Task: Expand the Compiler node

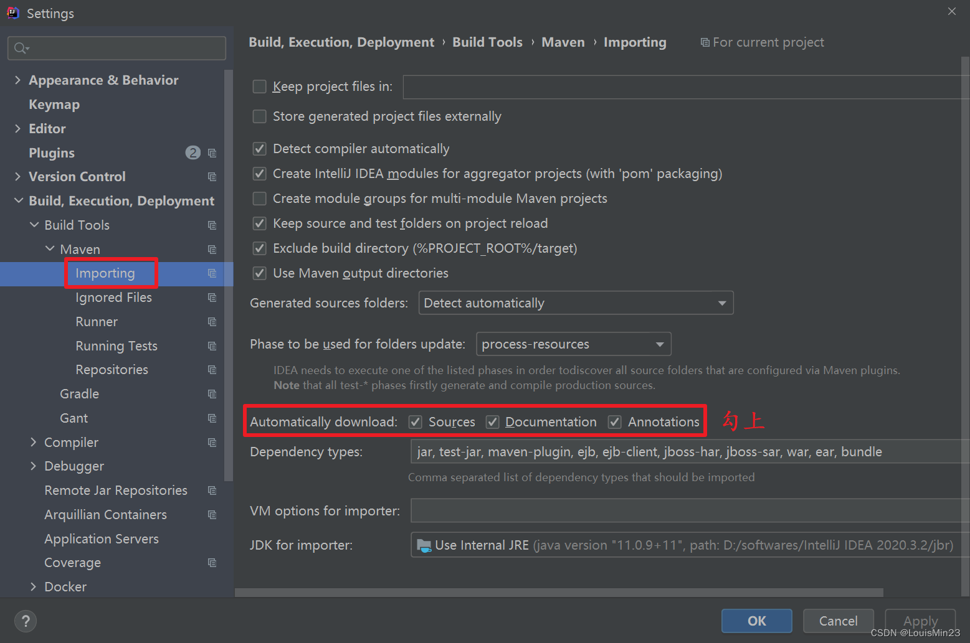Action: pyautogui.click(x=34, y=443)
